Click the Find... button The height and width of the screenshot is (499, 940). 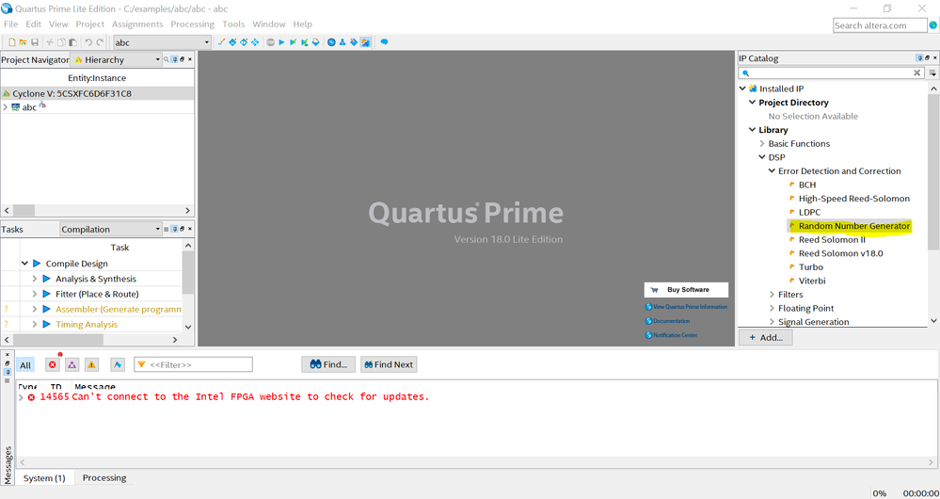(328, 364)
